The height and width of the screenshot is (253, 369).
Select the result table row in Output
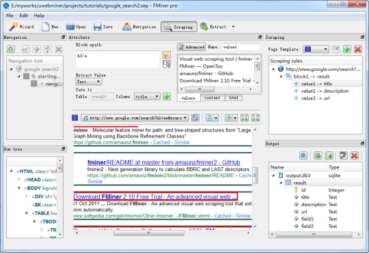315,183
